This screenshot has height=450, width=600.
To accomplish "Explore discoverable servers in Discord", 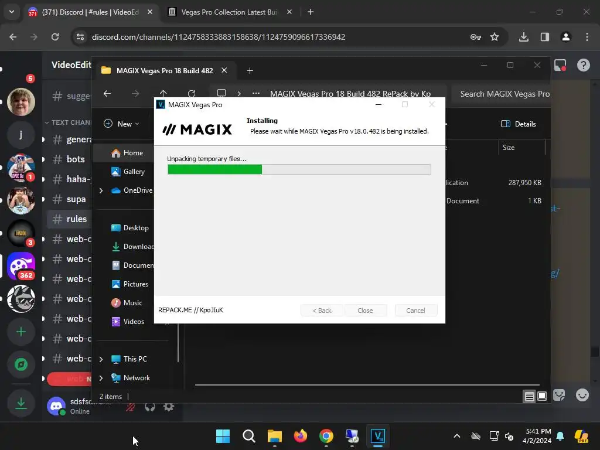I will [21, 364].
